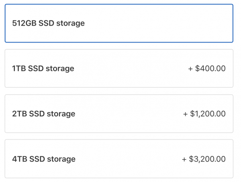Select the storage upgrade costing $1,200.00
This screenshot has width=241, height=182.
(x=119, y=114)
